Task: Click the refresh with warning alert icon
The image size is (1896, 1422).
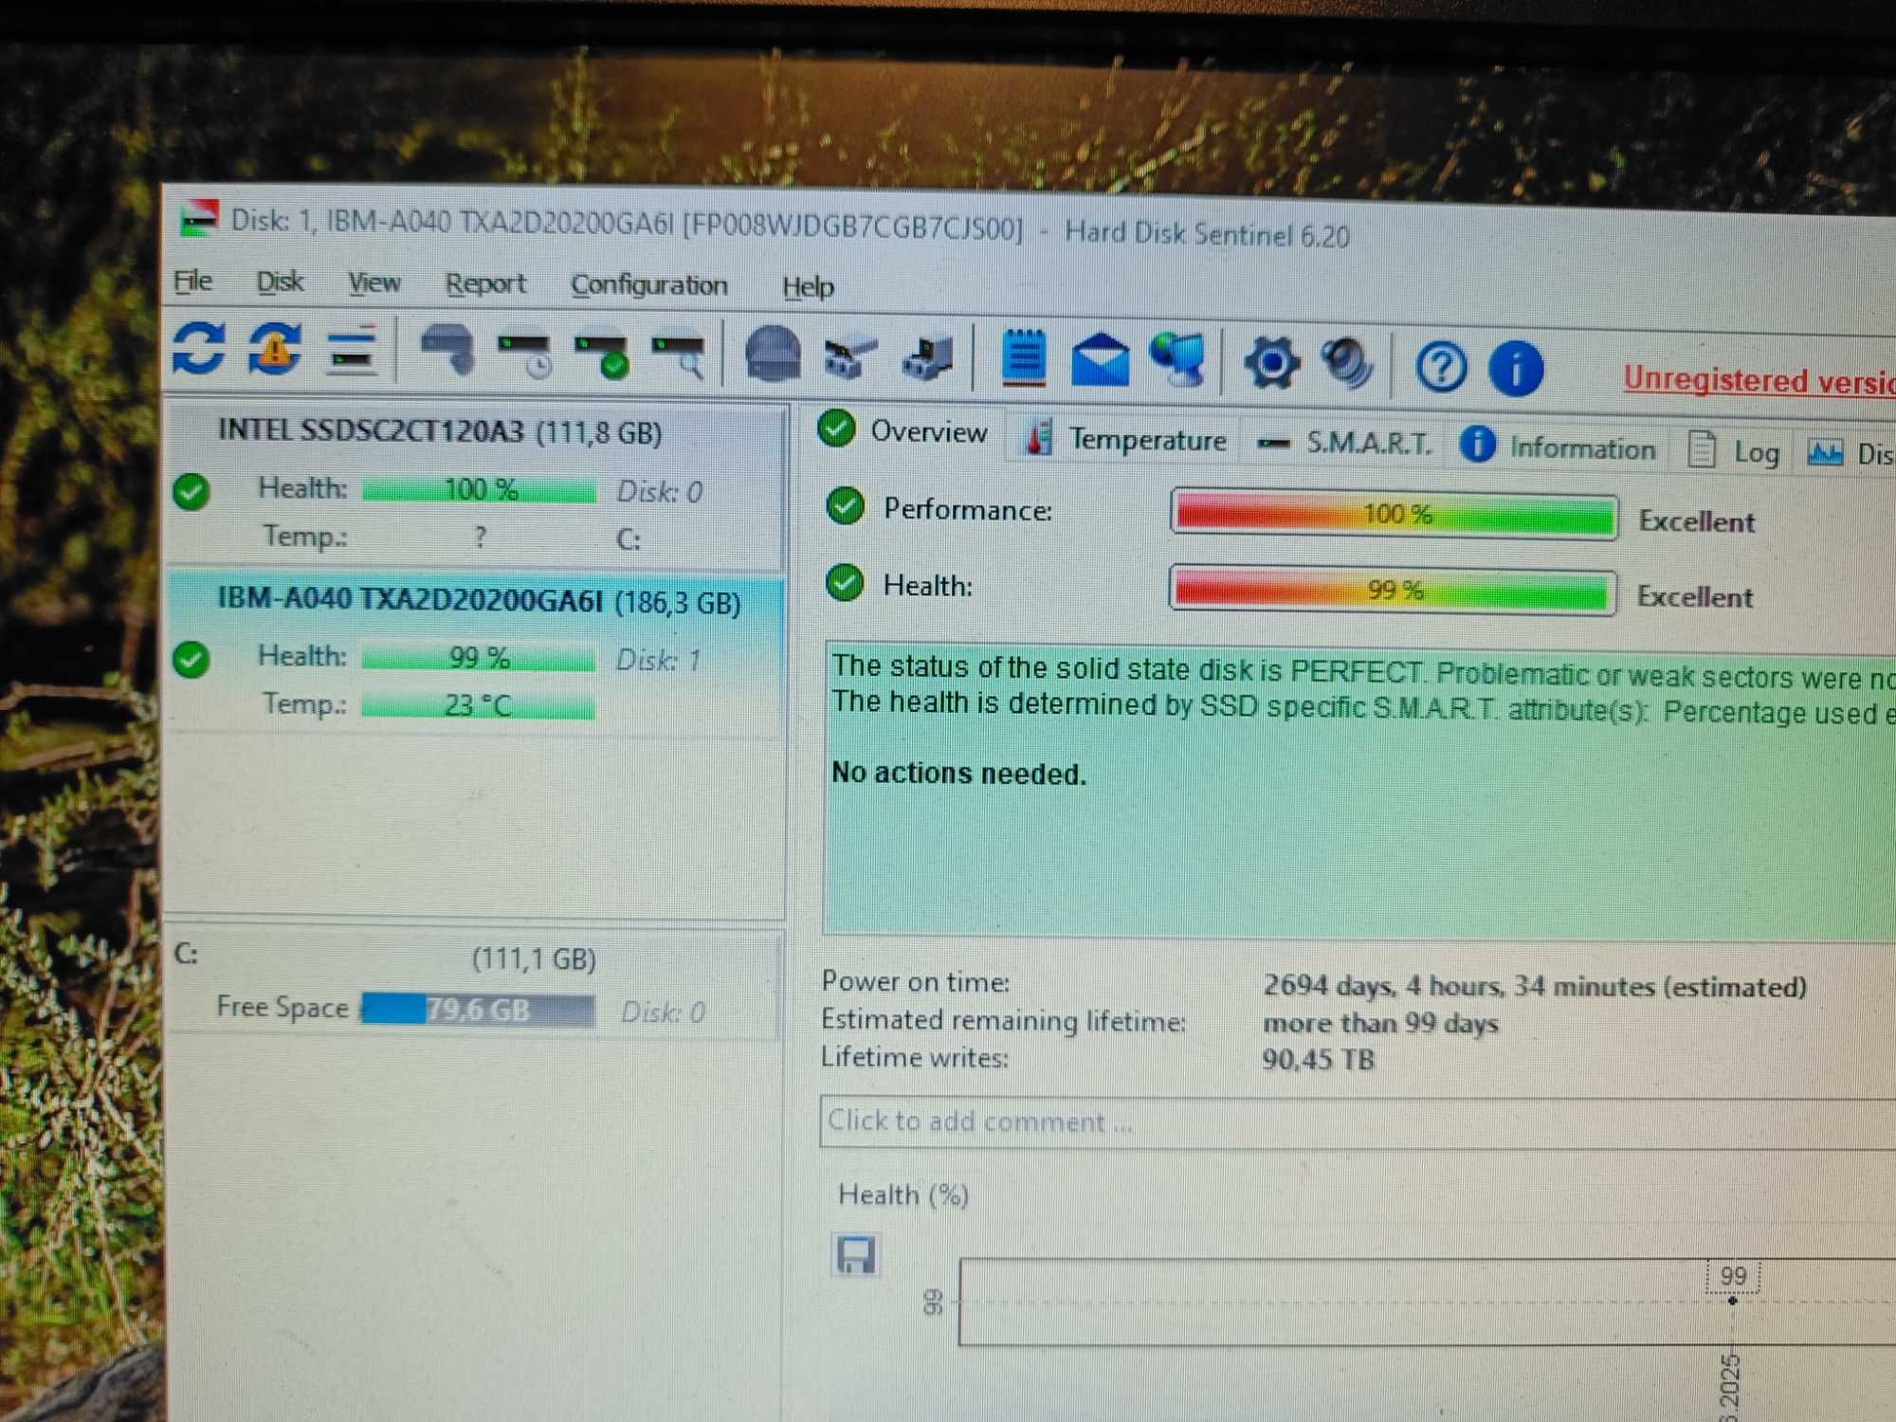Action: [275, 350]
